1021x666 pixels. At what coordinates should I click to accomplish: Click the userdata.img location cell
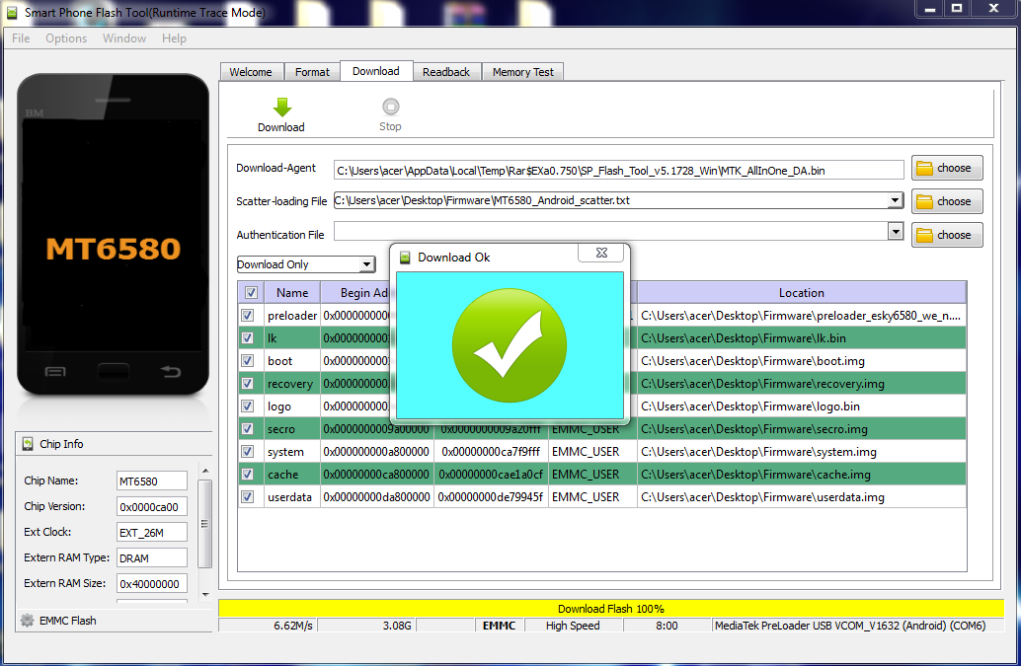coord(802,497)
